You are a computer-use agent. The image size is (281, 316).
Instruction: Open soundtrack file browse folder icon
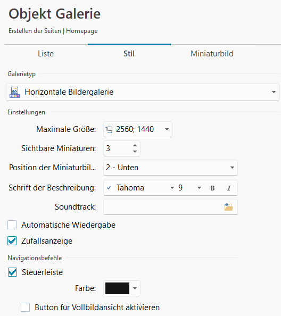coord(229,207)
